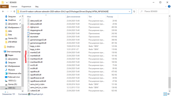The image size is (171, 96).
Task: Open pinned OneDrive in Quick access
Action: 12,20
